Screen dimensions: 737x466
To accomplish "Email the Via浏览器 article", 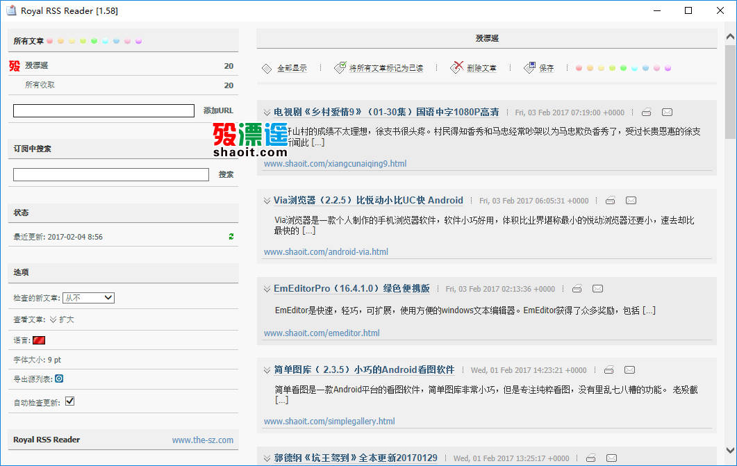I will click(x=631, y=201).
